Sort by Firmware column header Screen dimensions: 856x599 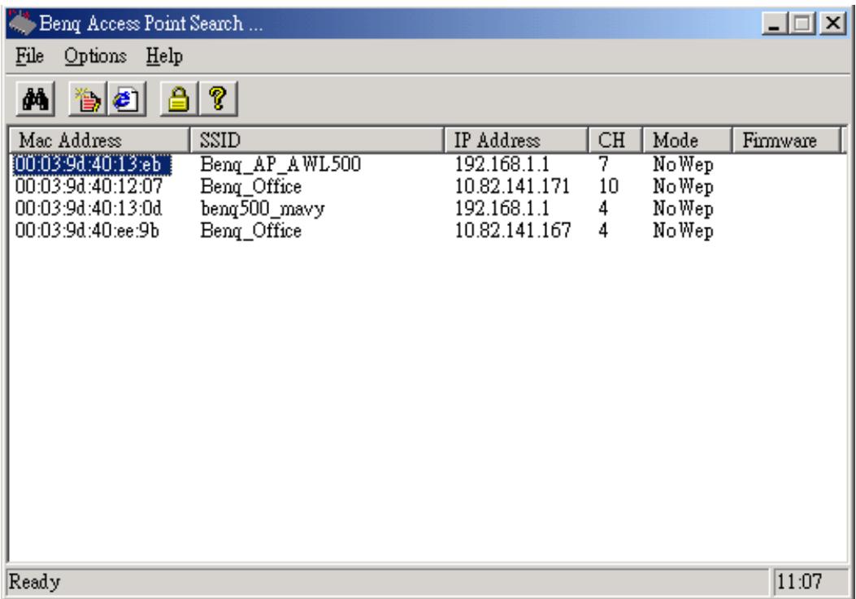point(786,141)
